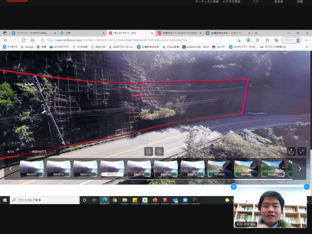Open Google Chrome from the taskbar
Screen dimensions: 312x234
point(115,200)
